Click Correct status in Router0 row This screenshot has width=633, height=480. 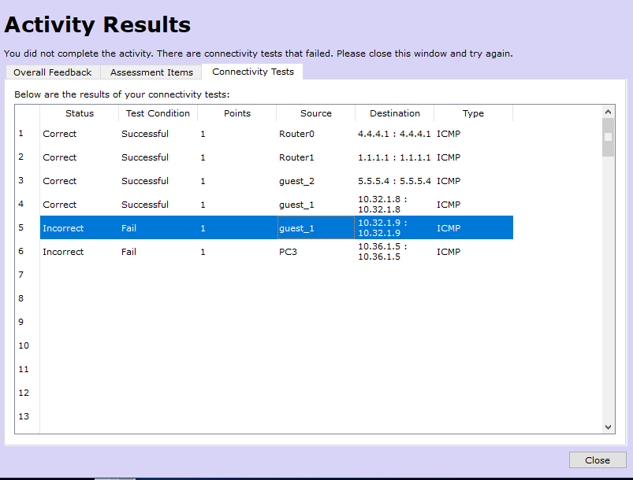pyautogui.click(x=79, y=134)
